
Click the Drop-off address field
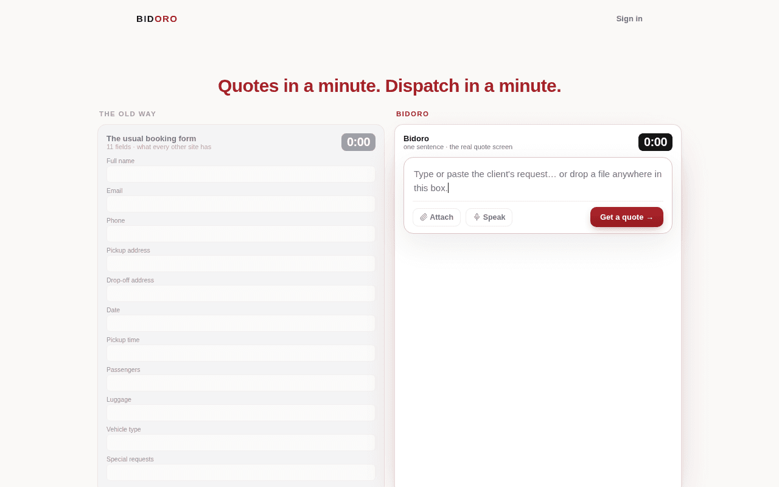(x=241, y=293)
